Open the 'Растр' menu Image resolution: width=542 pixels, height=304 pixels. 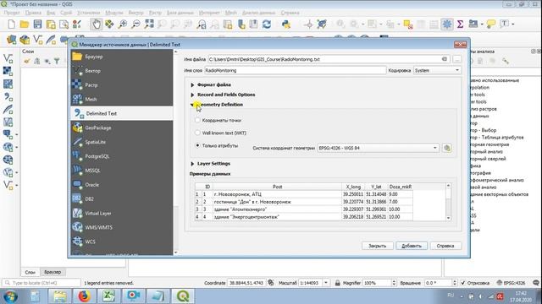click(x=155, y=13)
